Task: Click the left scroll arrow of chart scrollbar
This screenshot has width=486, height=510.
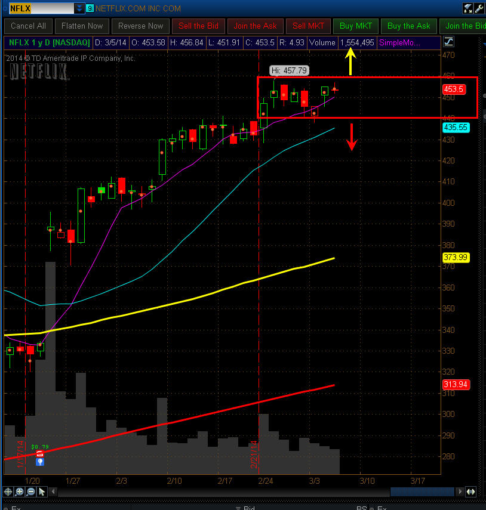Action: coord(53,492)
